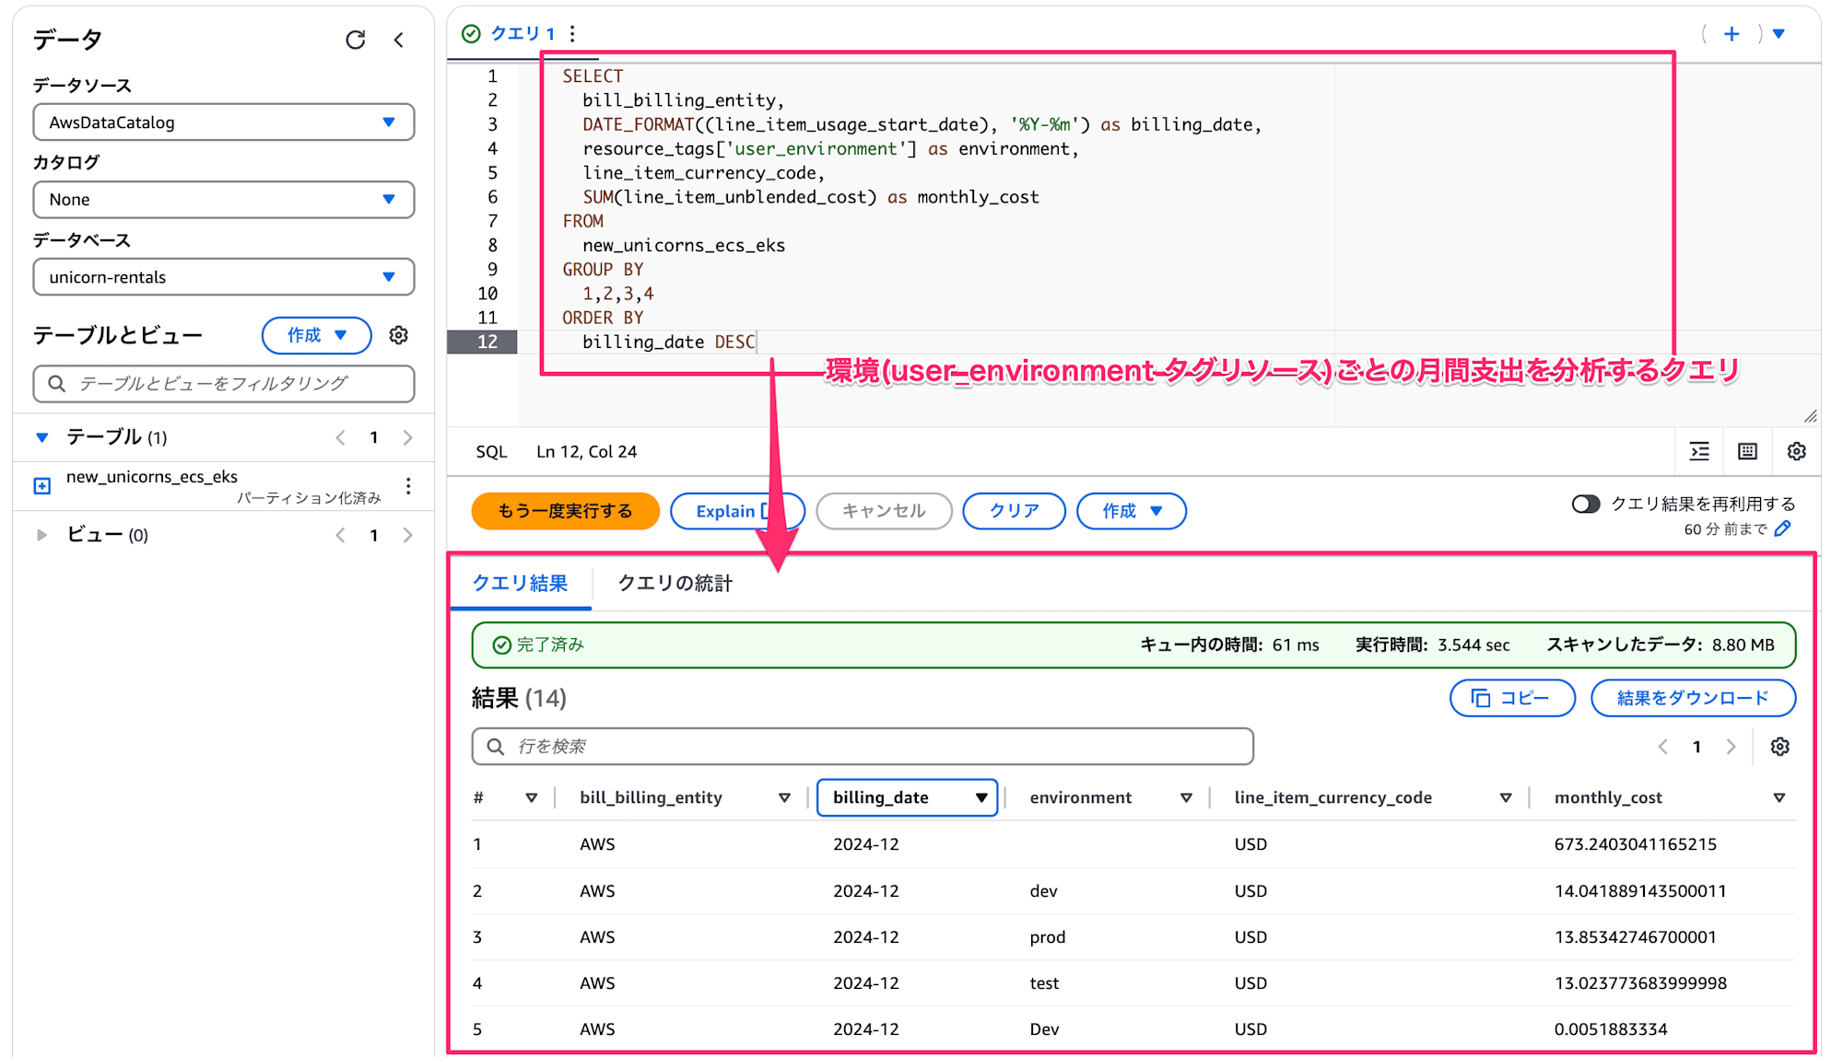Screen dimensions: 1843x1057
Task: Go to the next results page
Action: tap(1731, 747)
